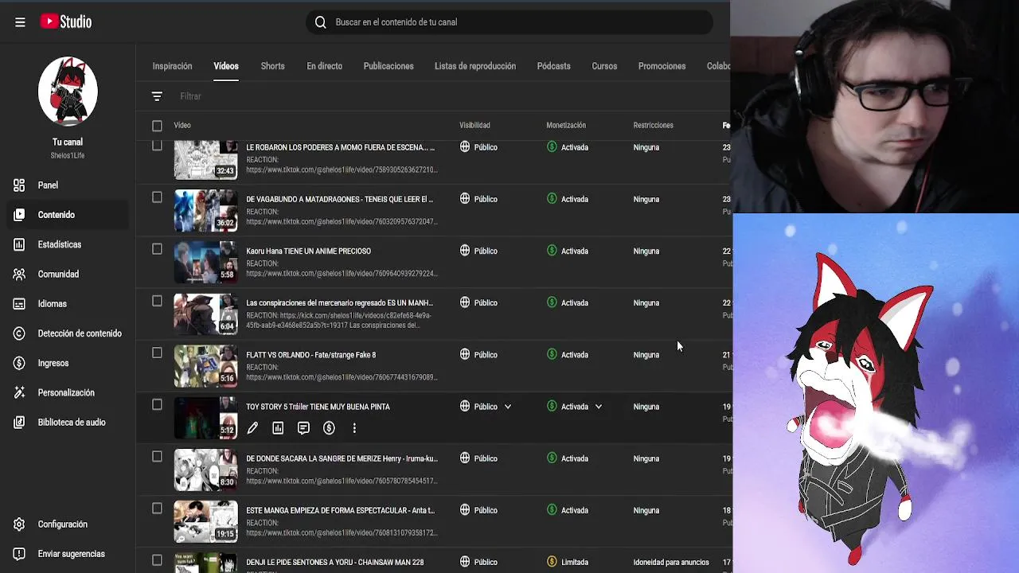The image size is (1019, 573).
Task: Open the Estadísticas sidebar link
Action: 60,244
